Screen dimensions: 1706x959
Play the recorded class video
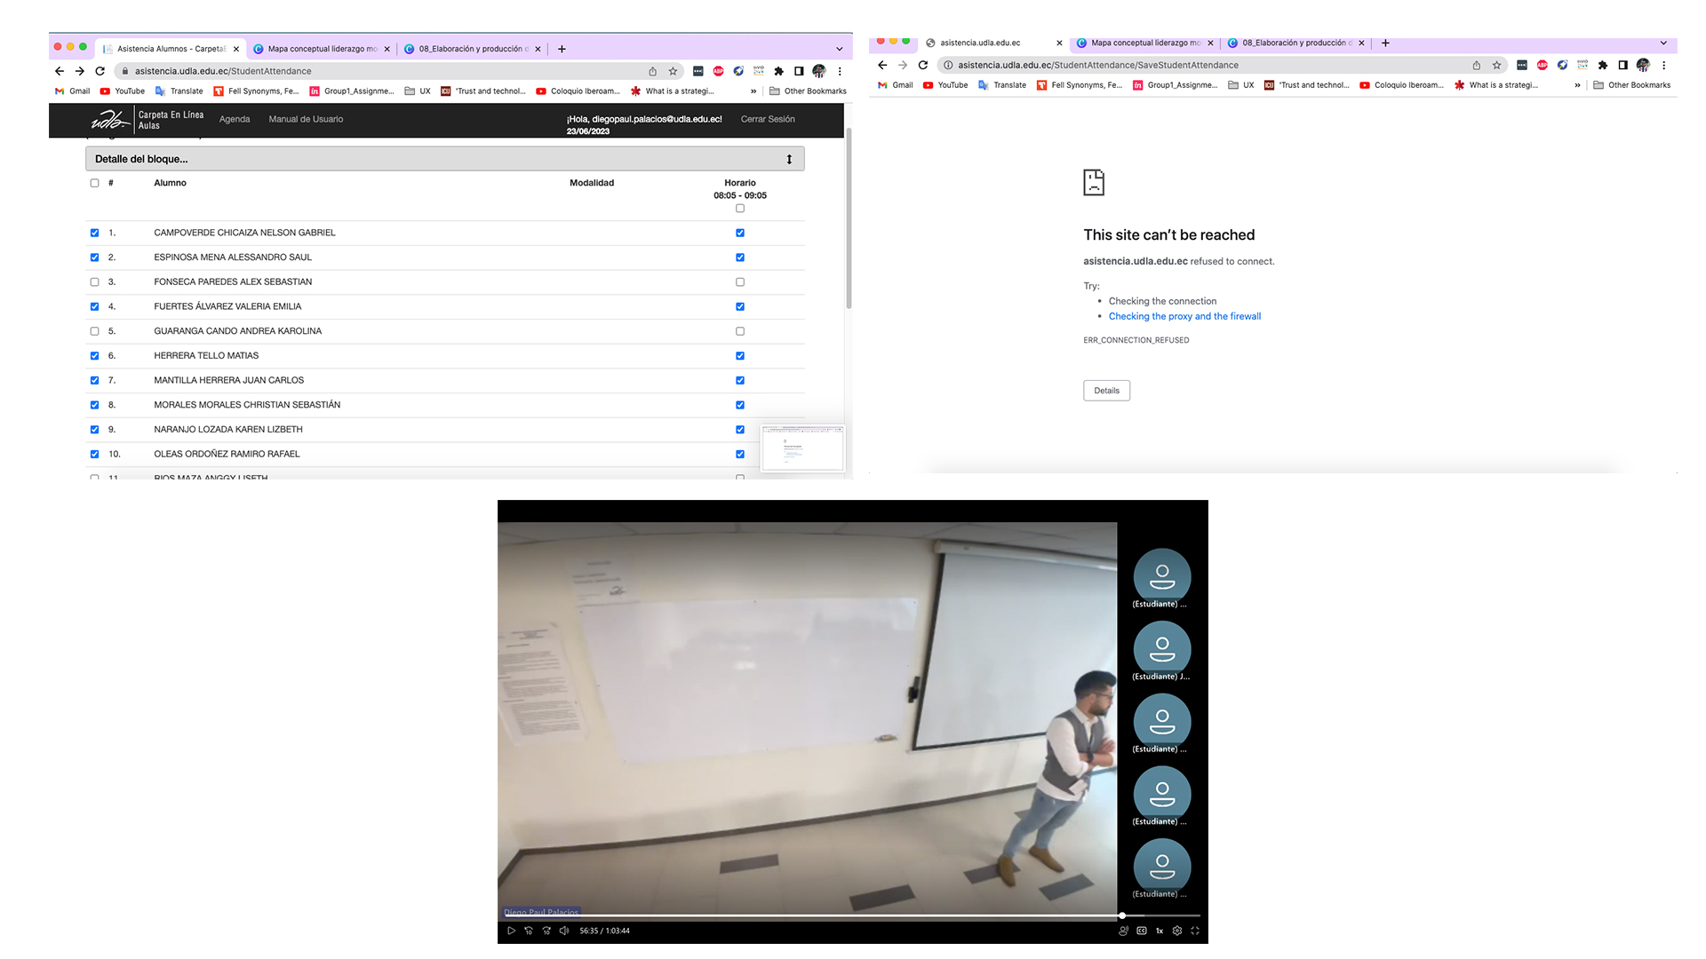coord(511,931)
